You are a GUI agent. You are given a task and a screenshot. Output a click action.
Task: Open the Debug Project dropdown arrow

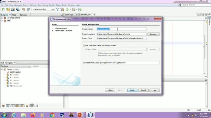[x=76, y=10]
